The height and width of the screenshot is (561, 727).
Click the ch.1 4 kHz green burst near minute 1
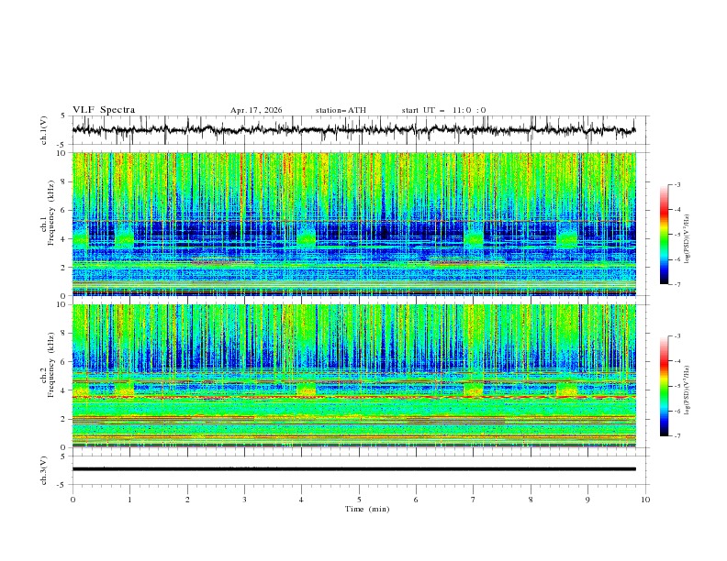(x=124, y=238)
